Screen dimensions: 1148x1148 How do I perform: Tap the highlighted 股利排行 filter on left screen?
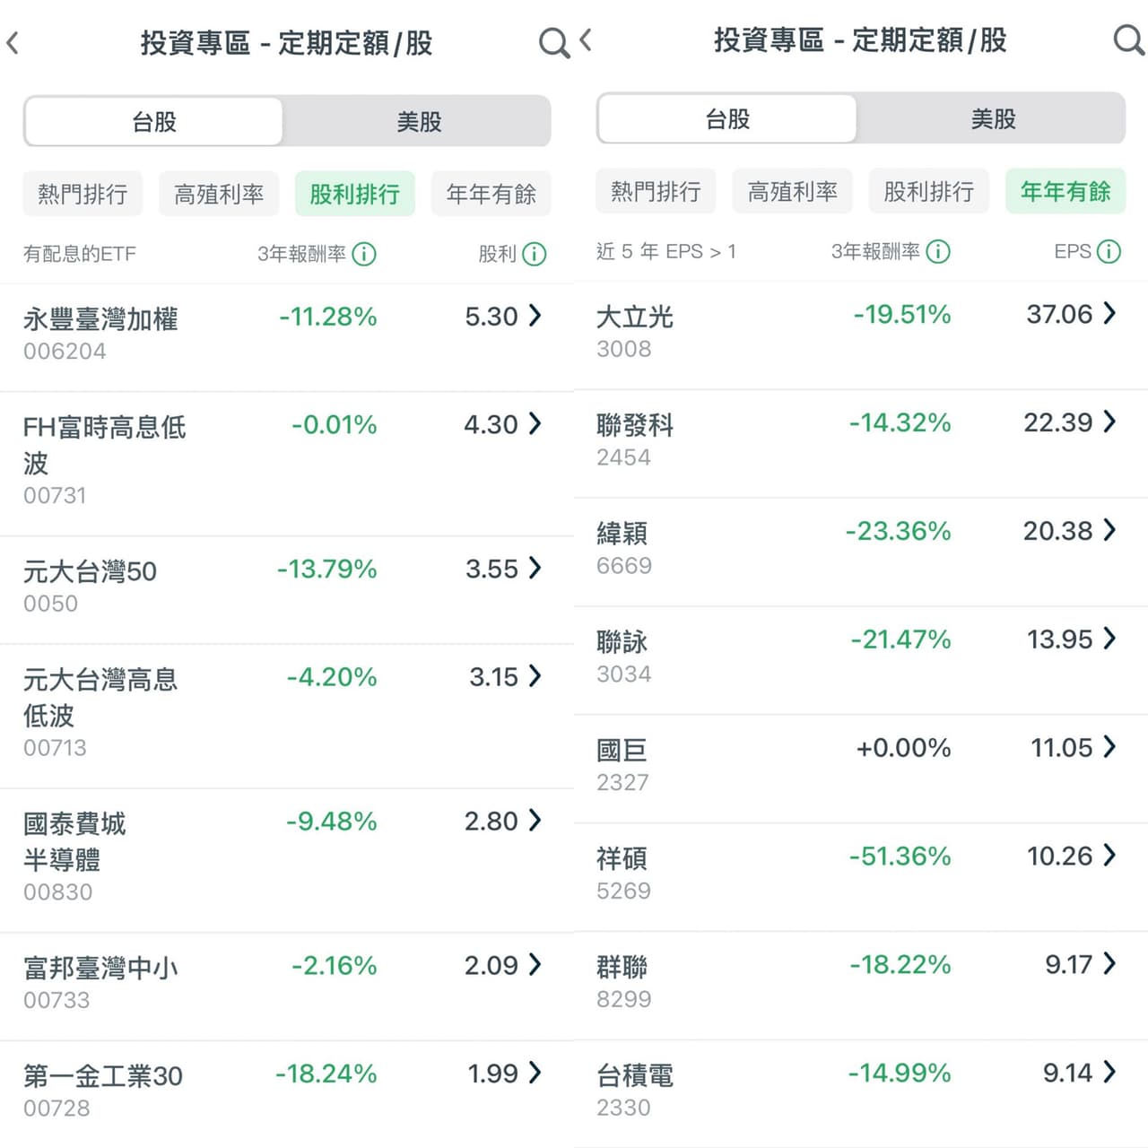(355, 194)
